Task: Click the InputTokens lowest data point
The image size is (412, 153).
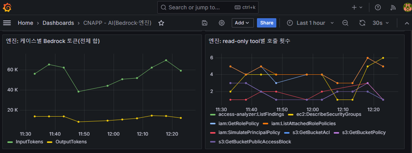Action: (78, 91)
